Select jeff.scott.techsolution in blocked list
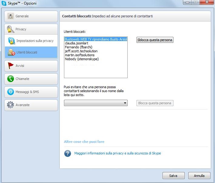 coord(96,51)
